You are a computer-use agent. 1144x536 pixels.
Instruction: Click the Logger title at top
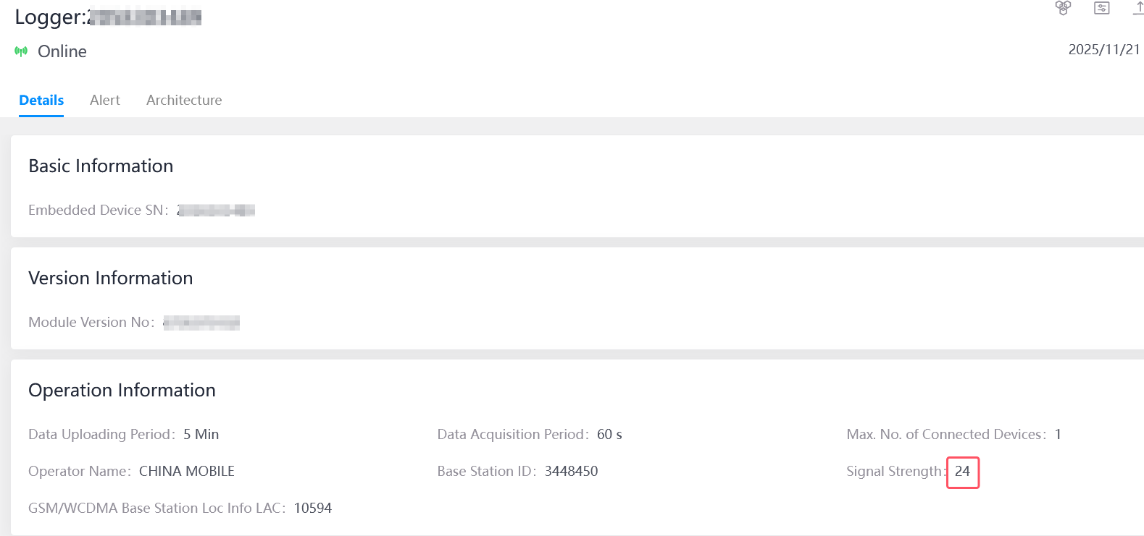click(108, 17)
